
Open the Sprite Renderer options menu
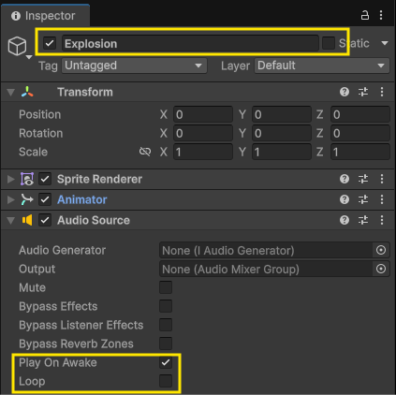pos(382,179)
